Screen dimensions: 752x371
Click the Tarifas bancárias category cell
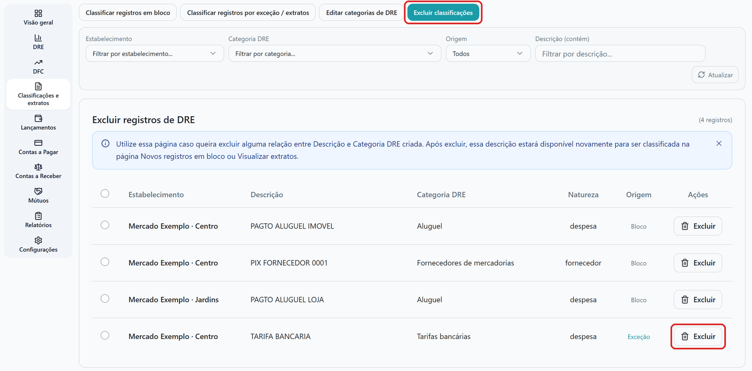pyautogui.click(x=444, y=336)
